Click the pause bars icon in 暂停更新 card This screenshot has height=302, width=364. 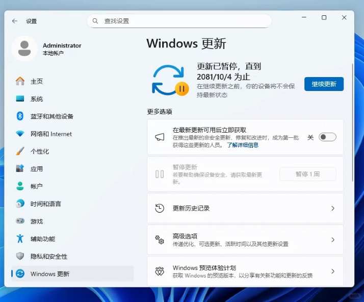point(160,174)
